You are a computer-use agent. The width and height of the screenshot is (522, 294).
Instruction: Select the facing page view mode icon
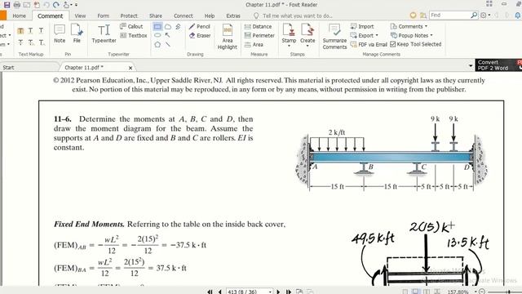point(427,292)
